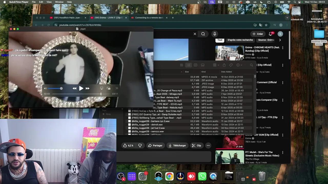328x184 pixels.
Task: Sort Finder list by Kind column
Action: (203, 72)
